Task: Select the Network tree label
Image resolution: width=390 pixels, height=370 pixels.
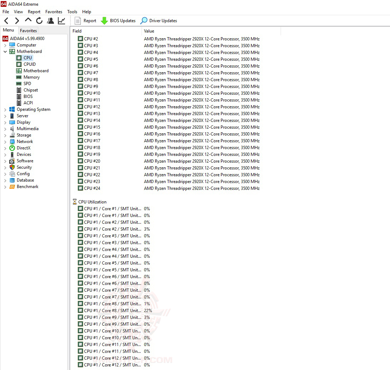Action: pos(25,142)
